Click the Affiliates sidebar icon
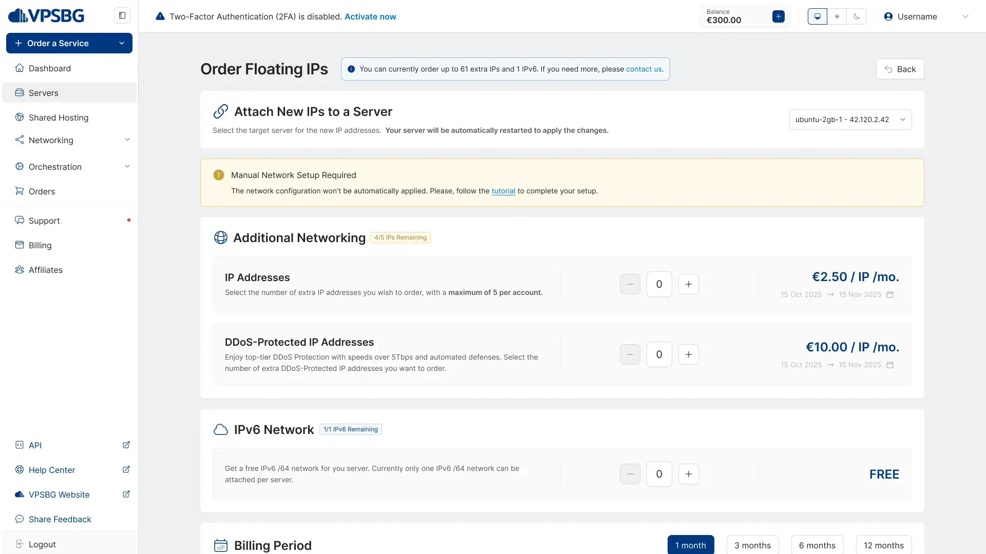The width and height of the screenshot is (986, 554). pos(20,270)
